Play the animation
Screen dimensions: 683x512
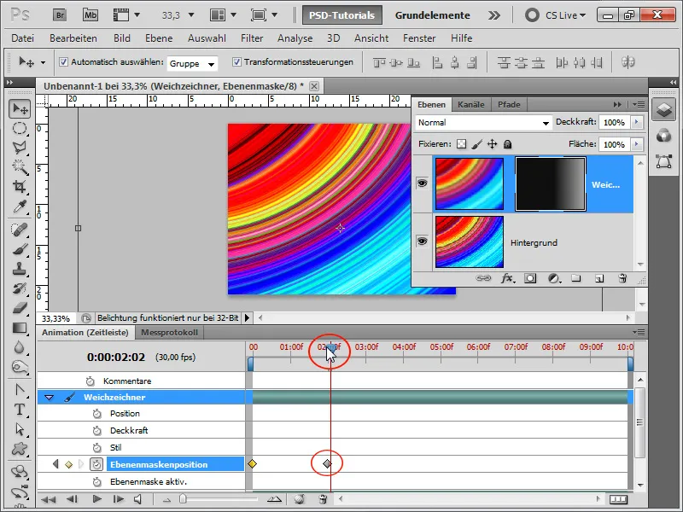(96, 499)
